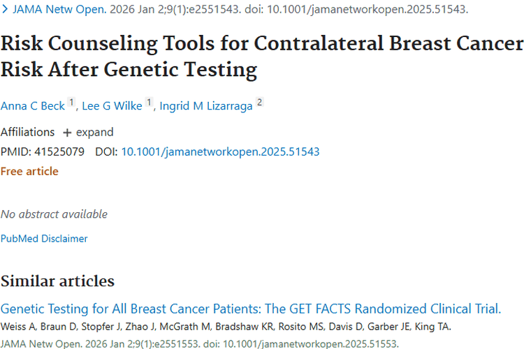The width and height of the screenshot is (524, 349).
Task: Open the PubMed Disclaimer link
Action: (44, 239)
